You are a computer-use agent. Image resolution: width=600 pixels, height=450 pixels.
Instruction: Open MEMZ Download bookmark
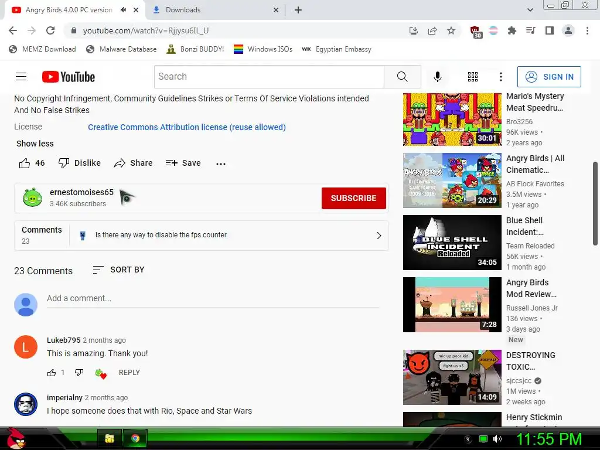pos(42,49)
